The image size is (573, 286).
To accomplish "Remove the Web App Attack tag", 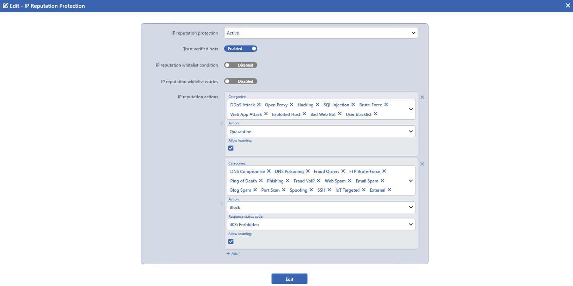I will [266, 114].
